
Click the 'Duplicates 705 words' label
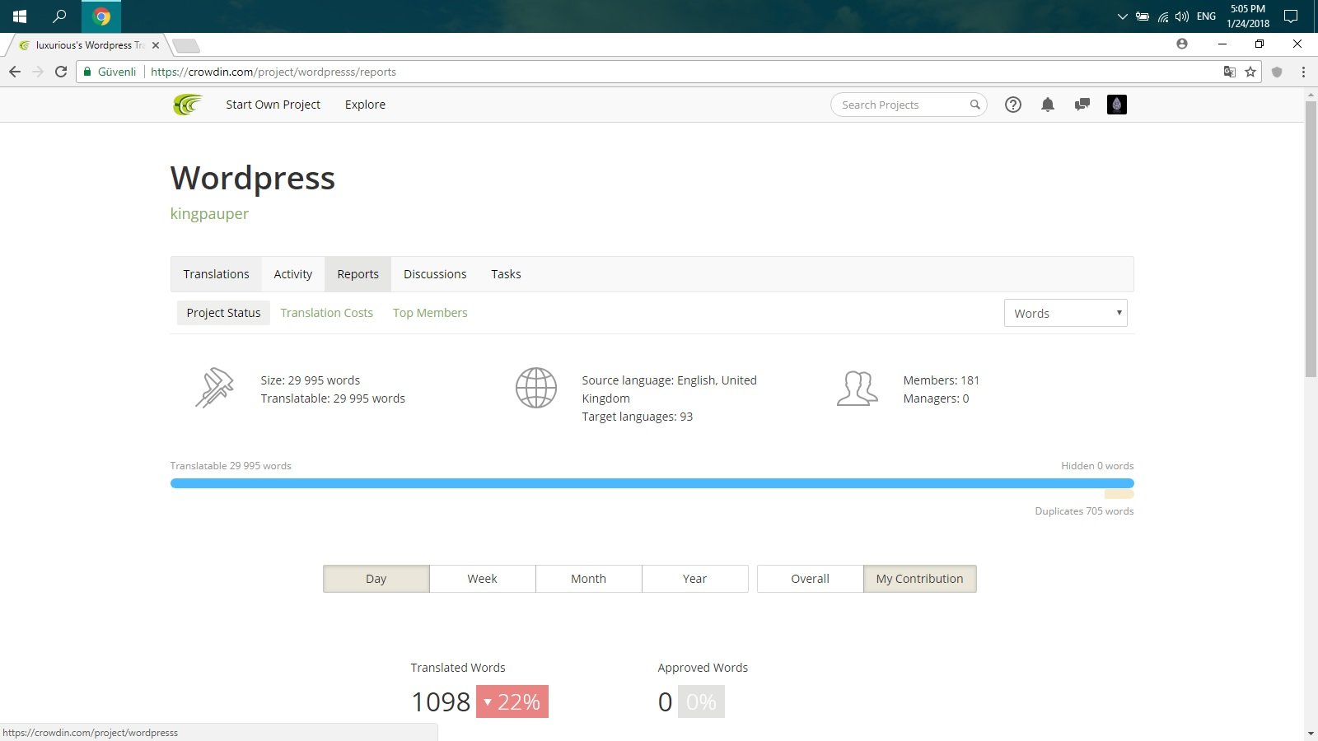pyautogui.click(x=1084, y=511)
